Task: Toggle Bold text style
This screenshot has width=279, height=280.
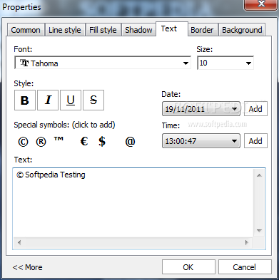Action: (25, 100)
